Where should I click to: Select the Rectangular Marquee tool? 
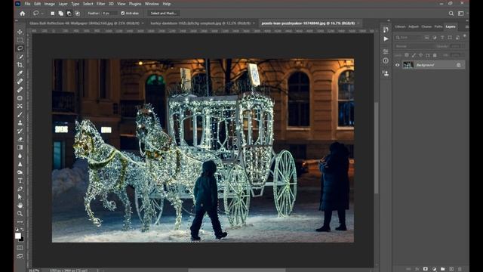pyautogui.click(x=20, y=40)
